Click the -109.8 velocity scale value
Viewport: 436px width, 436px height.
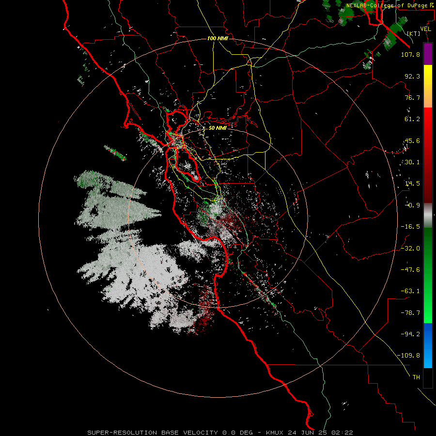(x=408, y=356)
